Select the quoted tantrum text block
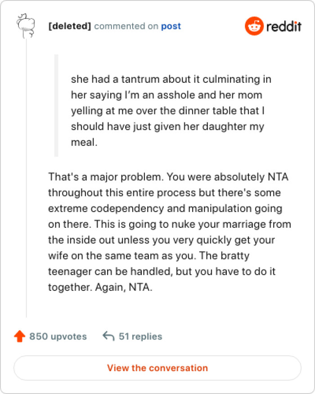Screen dimensions: 315x394 point(171,110)
